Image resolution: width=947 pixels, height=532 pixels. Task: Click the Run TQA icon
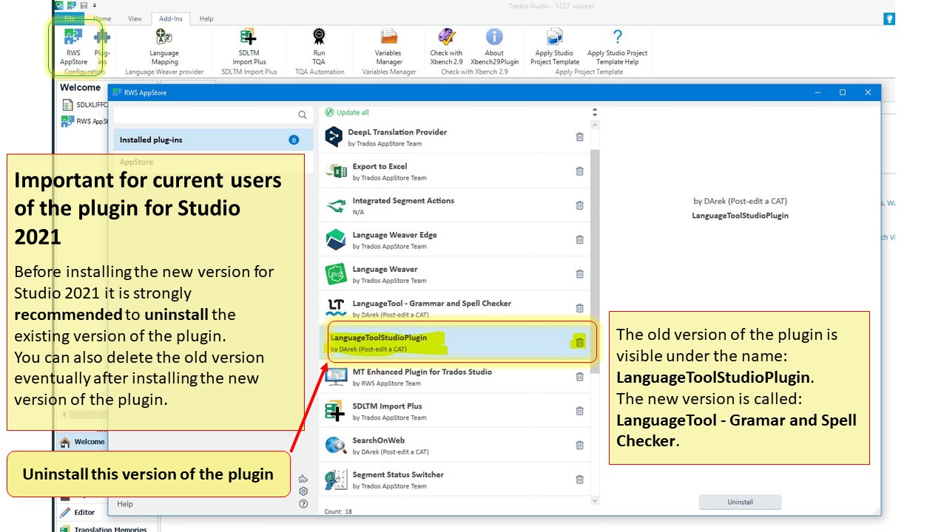pos(319,44)
